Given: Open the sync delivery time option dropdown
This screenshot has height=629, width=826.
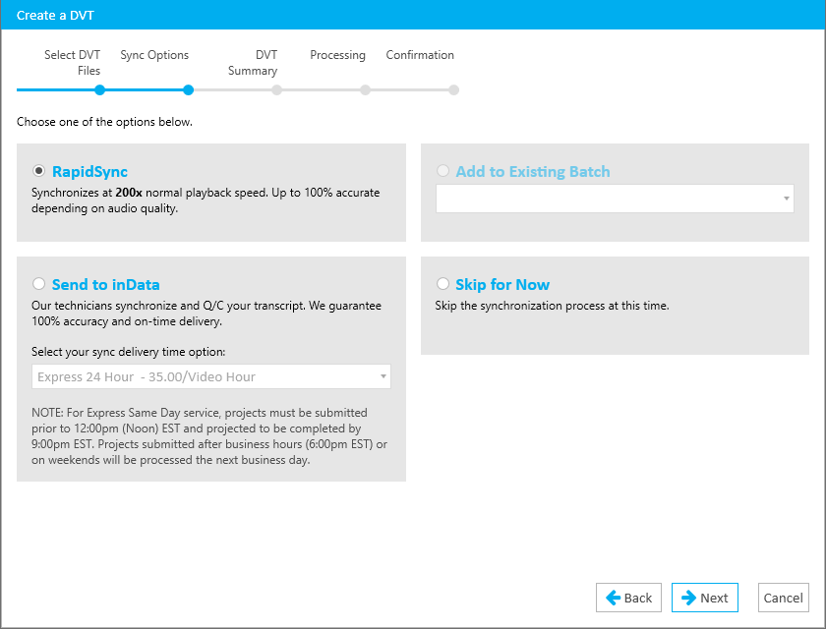Looking at the screenshot, I should [211, 376].
